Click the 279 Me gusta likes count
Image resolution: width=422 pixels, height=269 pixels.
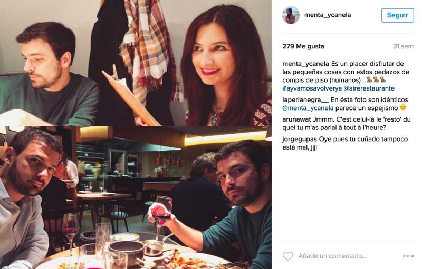[303, 46]
